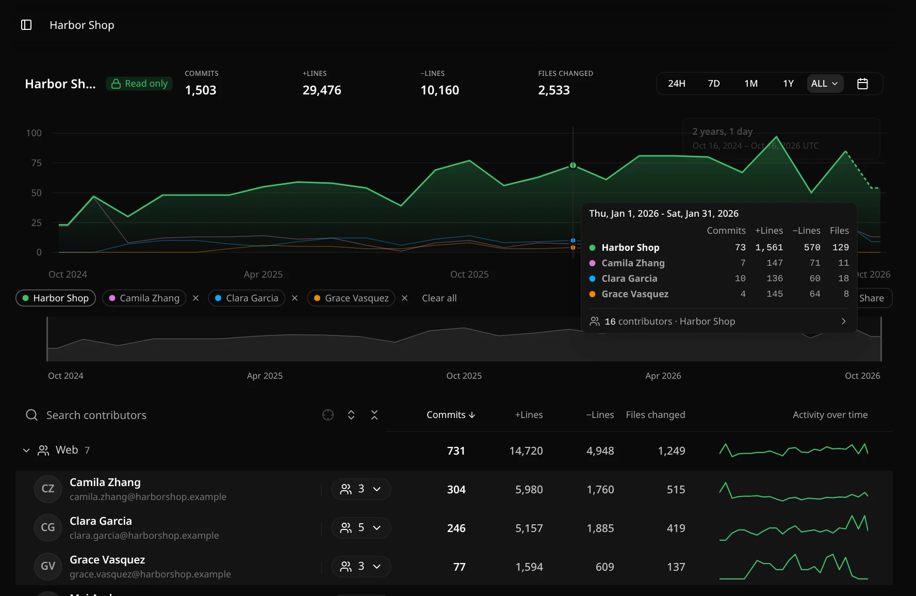The image size is (916, 596).
Task: Collapse the Web team group
Action: [26, 450]
